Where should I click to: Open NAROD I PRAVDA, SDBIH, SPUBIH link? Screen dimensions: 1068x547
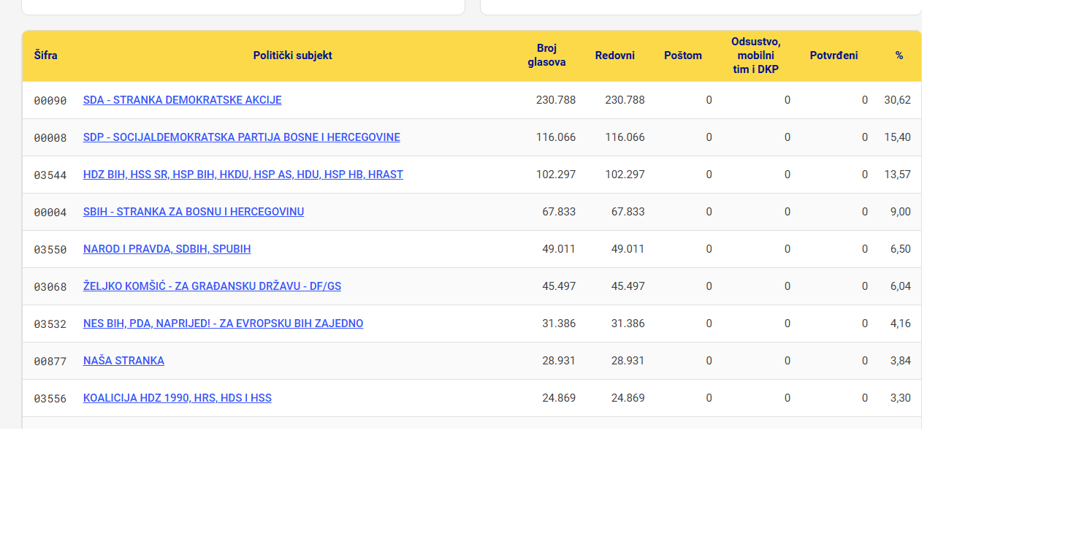coord(167,249)
